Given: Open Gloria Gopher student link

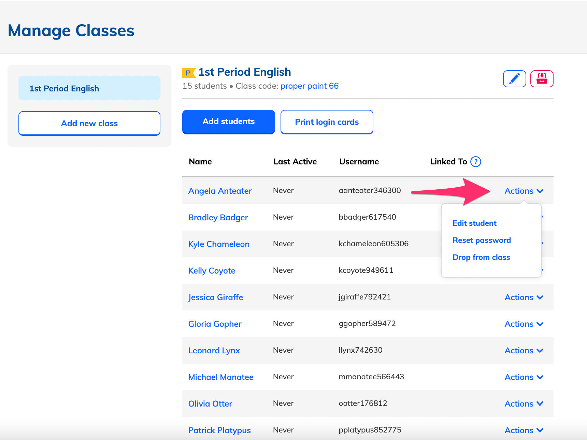Looking at the screenshot, I should click(x=215, y=324).
